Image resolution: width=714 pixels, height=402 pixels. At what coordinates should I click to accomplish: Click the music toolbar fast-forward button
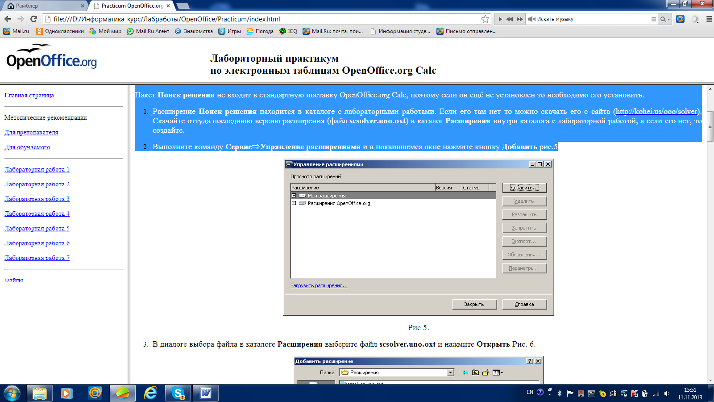[x=520, y=19]
